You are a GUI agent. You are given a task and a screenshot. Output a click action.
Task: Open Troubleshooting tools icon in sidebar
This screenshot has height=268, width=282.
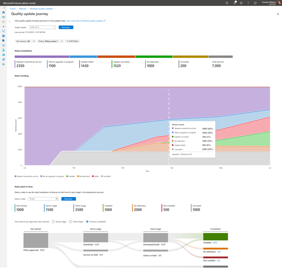tap(4, 64)
